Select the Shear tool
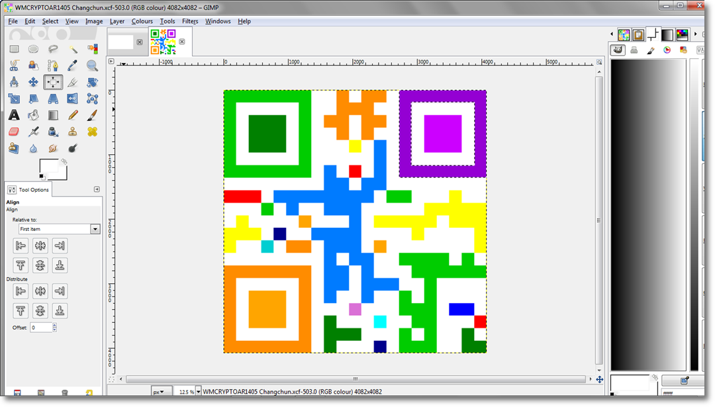The height and width of the screenshot is (407, 715). tap(33, 99)
